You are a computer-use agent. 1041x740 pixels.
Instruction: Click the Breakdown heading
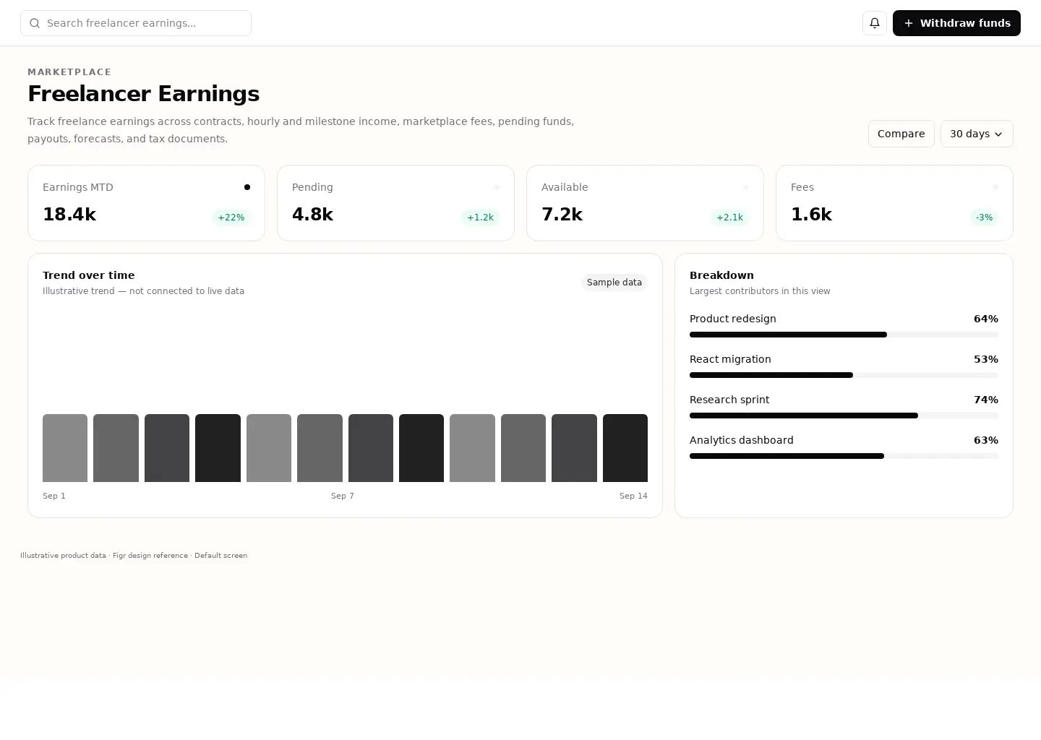(721, 275)
